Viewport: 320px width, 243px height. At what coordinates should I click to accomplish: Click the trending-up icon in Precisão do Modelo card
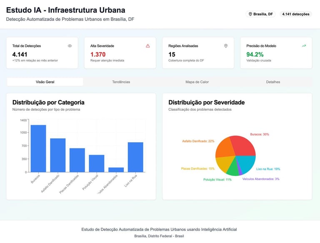point(304,46)
